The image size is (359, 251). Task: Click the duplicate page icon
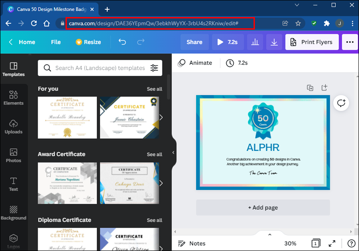[x=310, y=88]
